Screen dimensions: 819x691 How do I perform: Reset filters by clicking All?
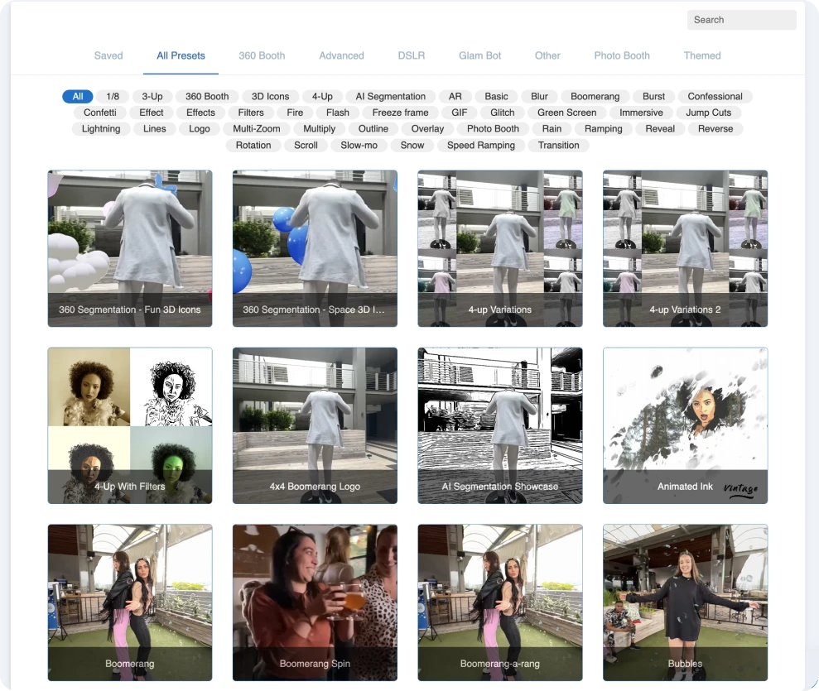[77, 96]
